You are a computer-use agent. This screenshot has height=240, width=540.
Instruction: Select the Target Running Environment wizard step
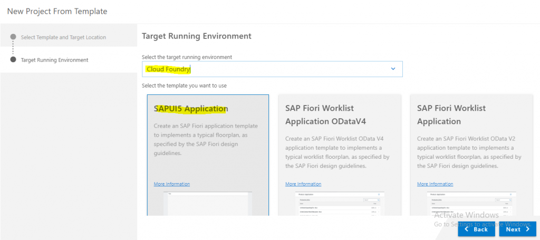pos(54,60)
